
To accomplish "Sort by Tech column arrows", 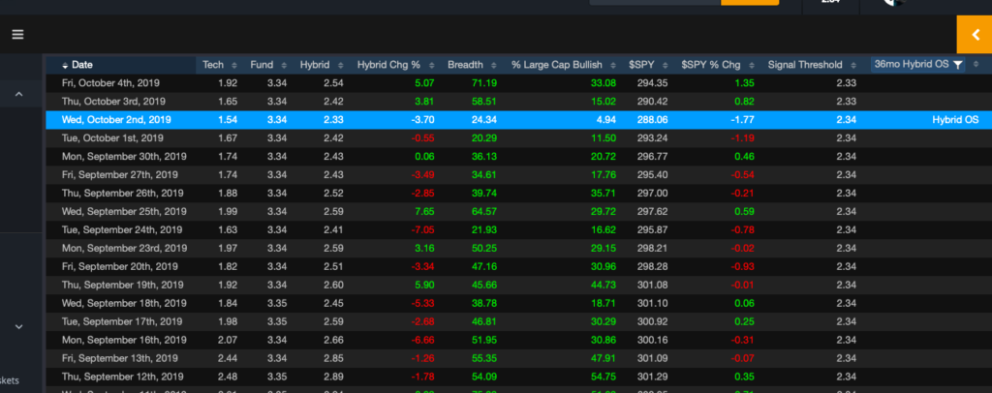I will coord(234,65).
